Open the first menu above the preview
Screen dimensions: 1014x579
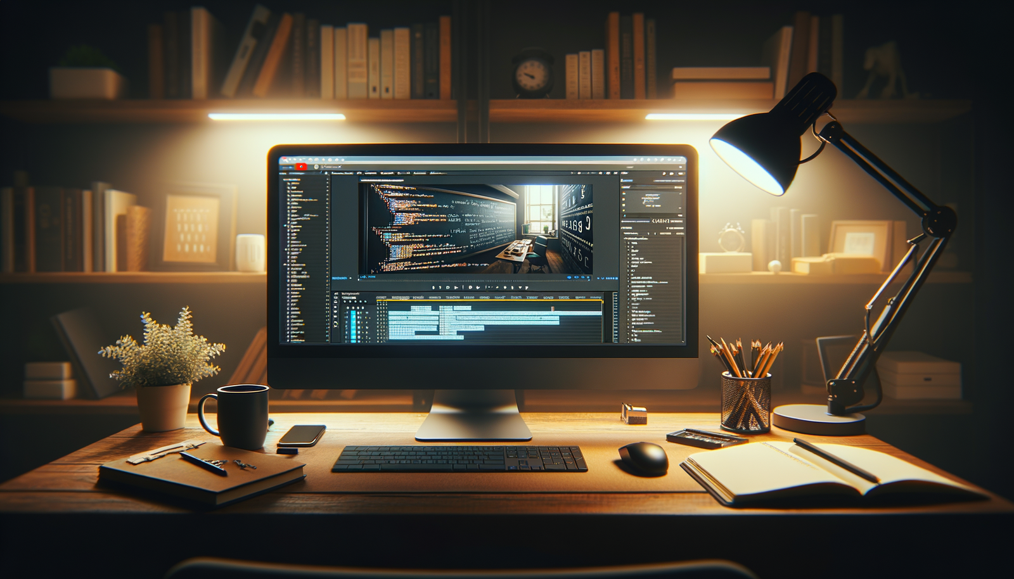pyautogui.click(x=342, y=172)
